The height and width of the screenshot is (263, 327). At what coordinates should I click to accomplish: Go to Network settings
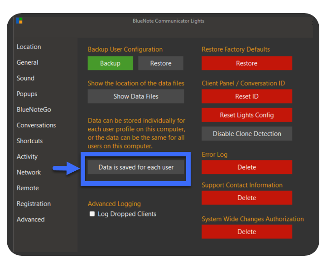pos(29,172)
